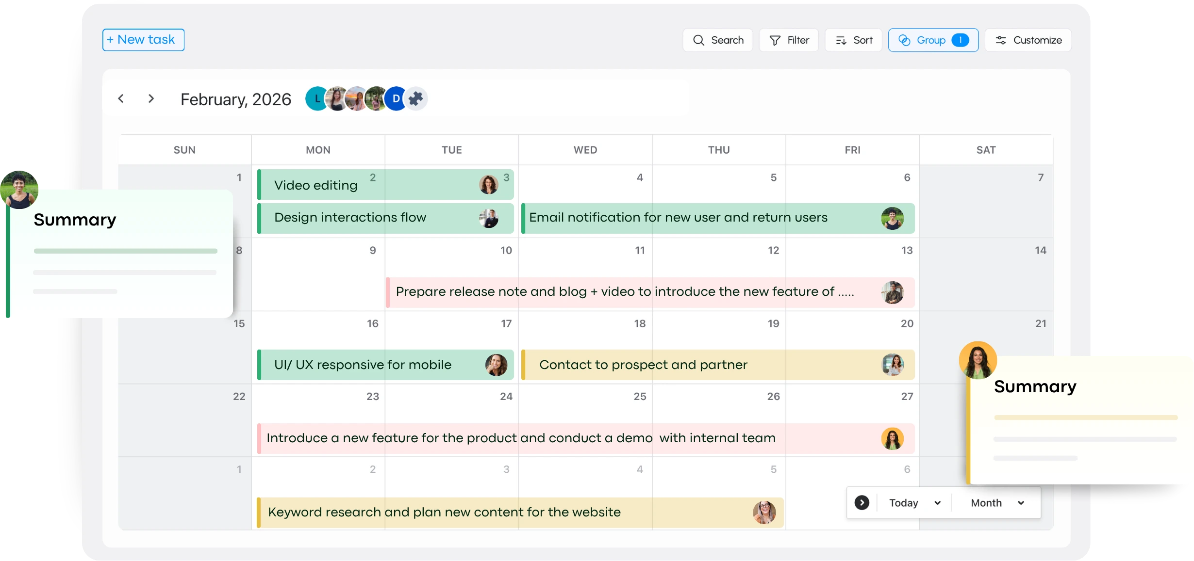Screen dimensions: 1194x561
Task: Click the dark circular arrow beside Today
Action: (862, 503)
